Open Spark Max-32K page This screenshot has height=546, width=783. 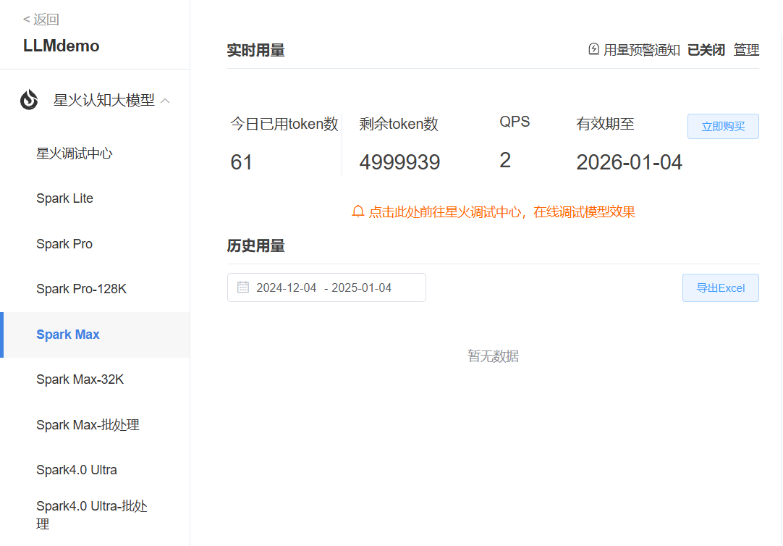[x=80, y=379]
